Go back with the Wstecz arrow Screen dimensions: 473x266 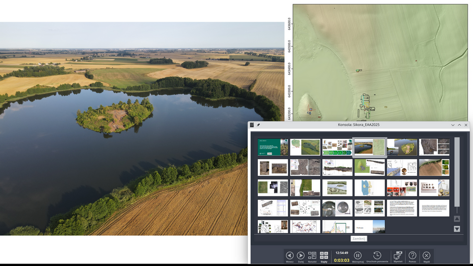coord(289,256)
